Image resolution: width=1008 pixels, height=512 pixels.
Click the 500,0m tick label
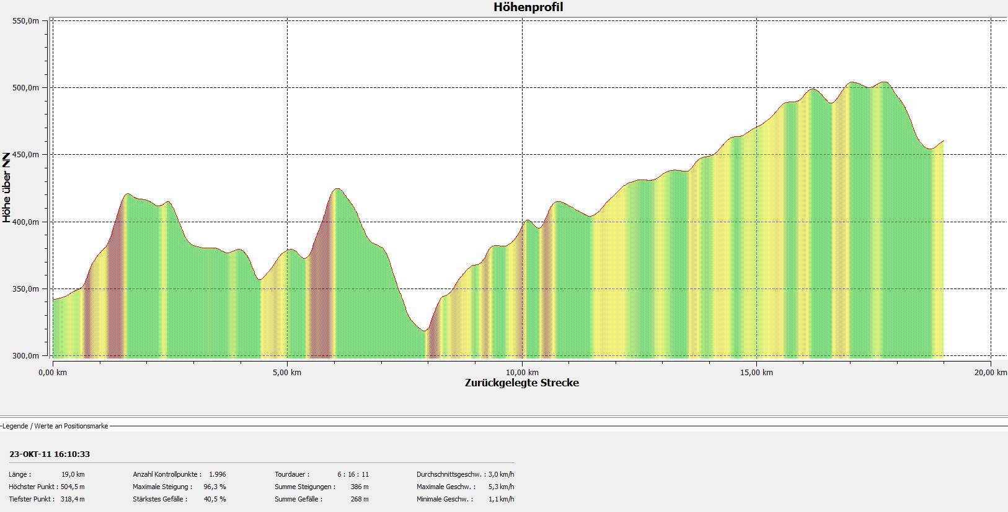click(25, 88)
